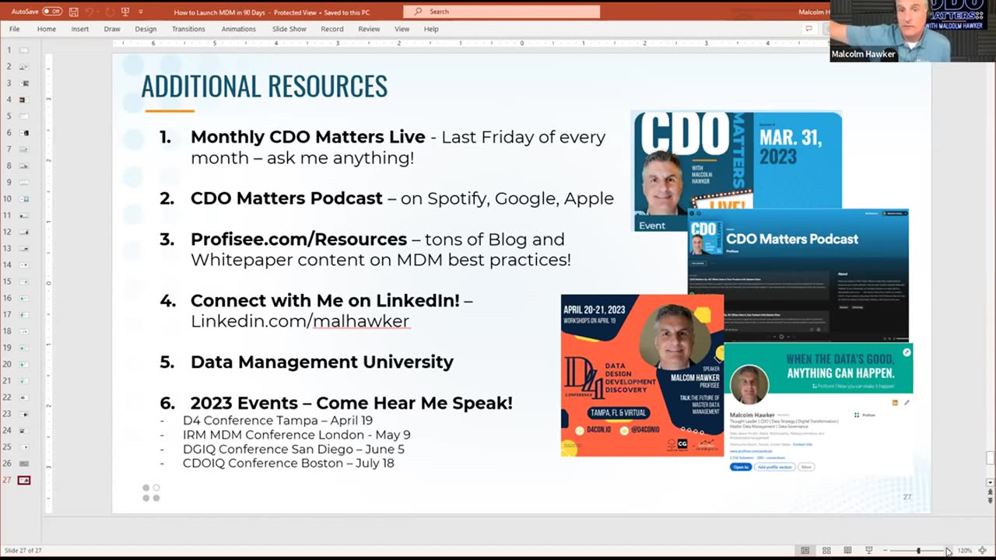Click the ADDITIONAL RESOURCES slide title
The height and width of the screenshot is (560, 996).
264,86
